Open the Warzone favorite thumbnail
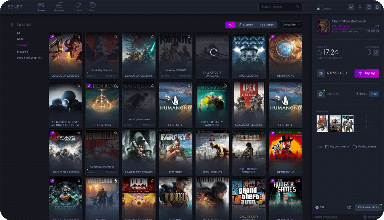Screen dimensions: 384x220 [335, 123]
